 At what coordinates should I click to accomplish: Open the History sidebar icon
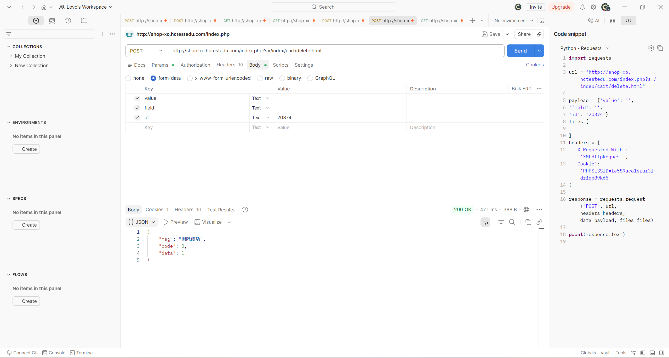(68, 21)
